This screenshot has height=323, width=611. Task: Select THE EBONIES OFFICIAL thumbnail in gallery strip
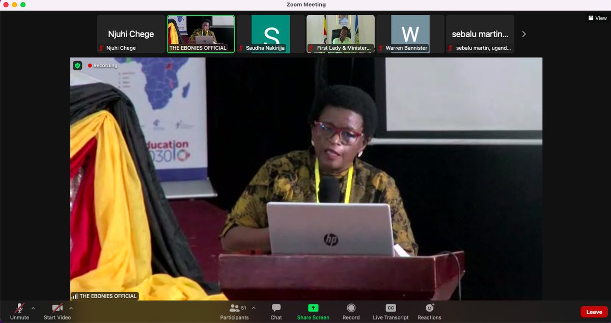click(201, 34)
